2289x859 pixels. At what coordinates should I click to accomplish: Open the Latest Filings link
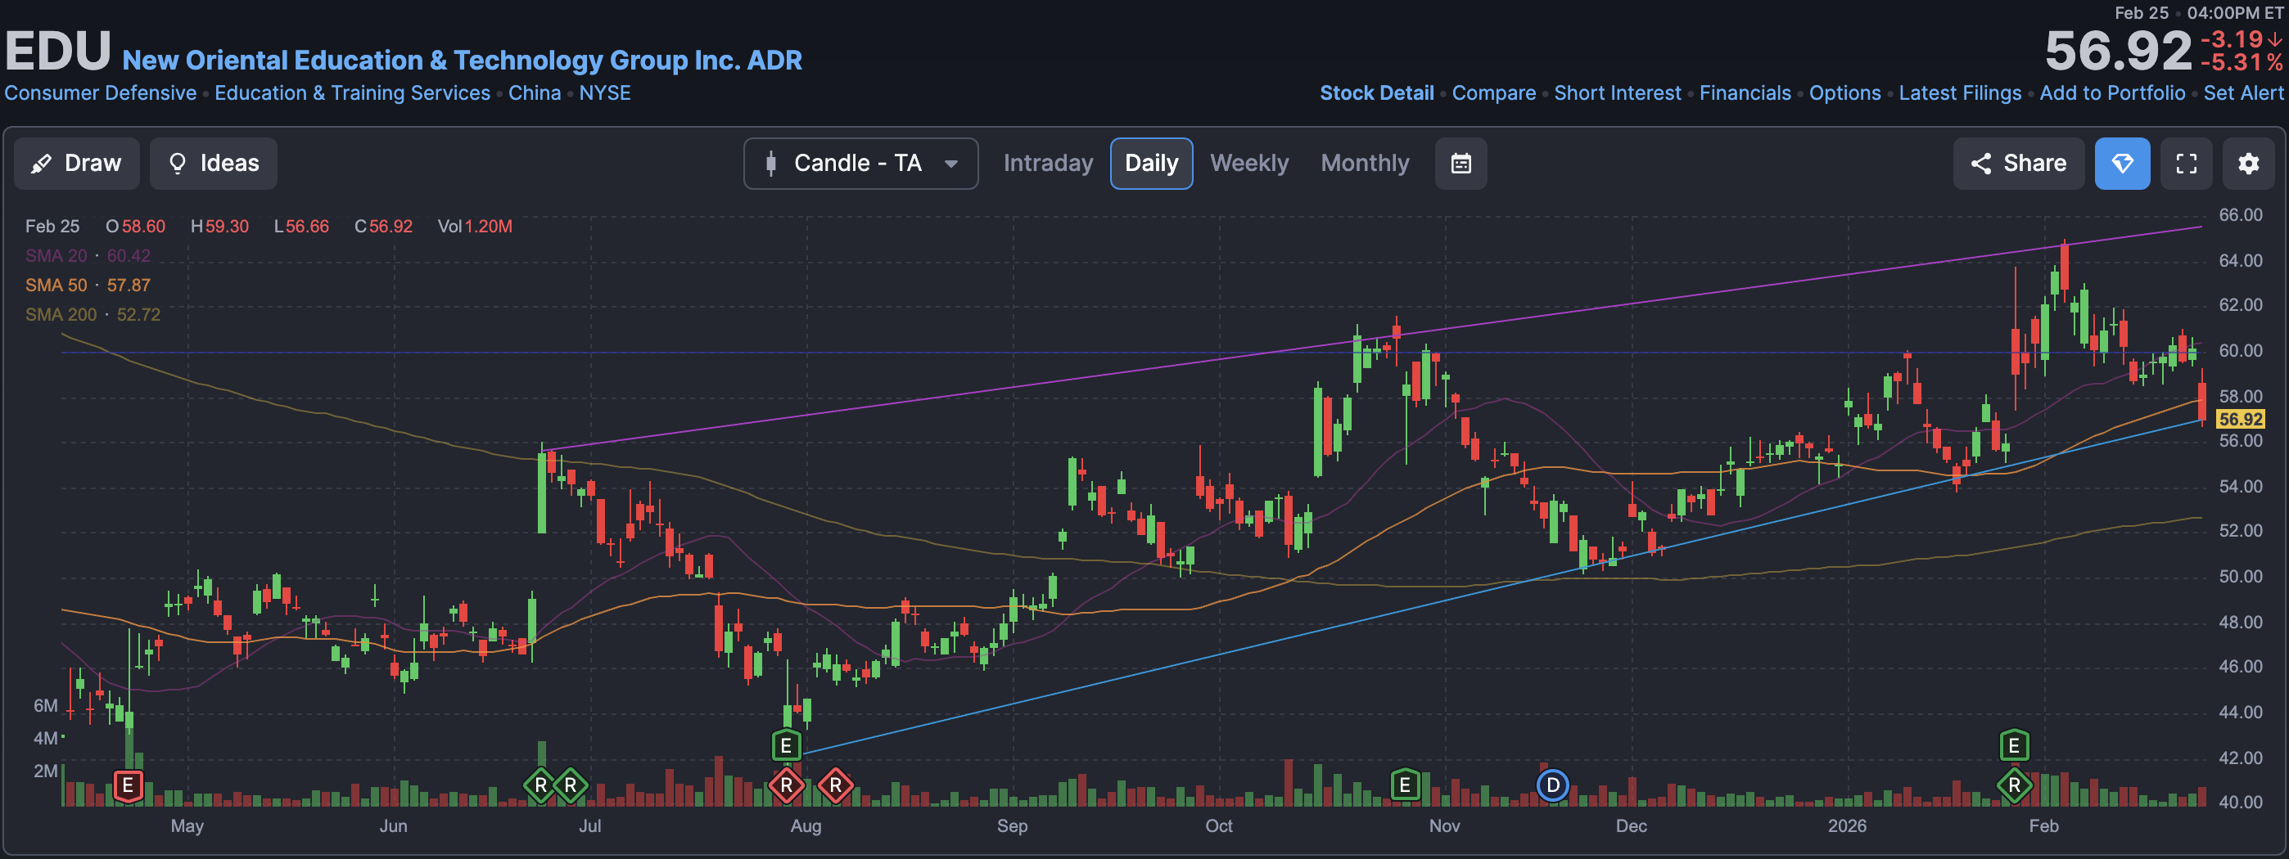(1959, 93)
